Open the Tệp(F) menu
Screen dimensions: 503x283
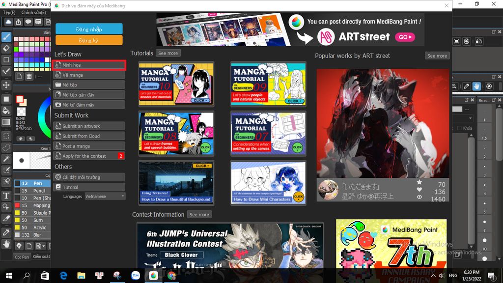click(x=9, y=12)
